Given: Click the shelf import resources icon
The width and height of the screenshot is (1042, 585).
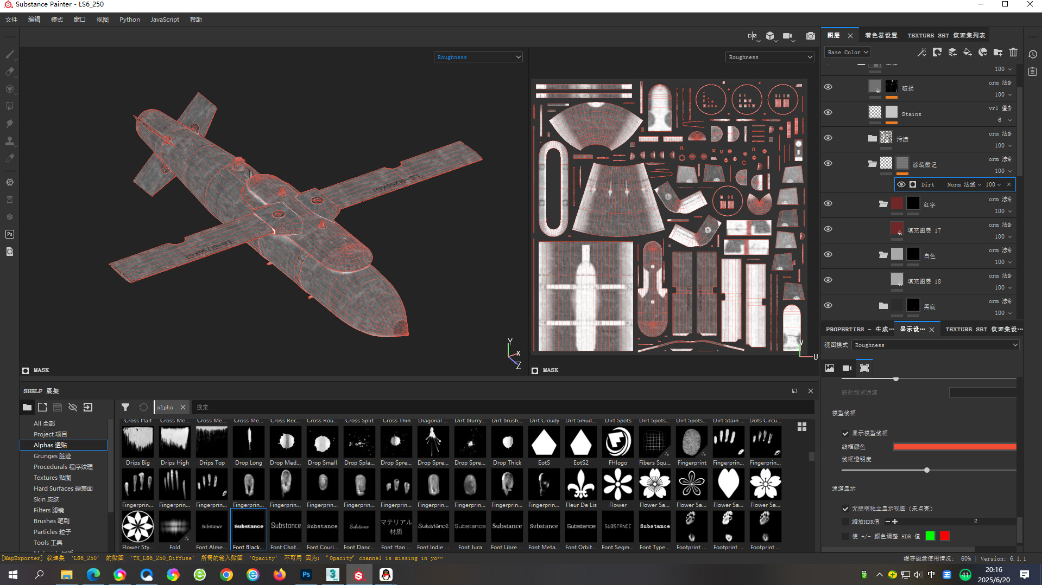Looking at the screenshot, I should 88,407.
